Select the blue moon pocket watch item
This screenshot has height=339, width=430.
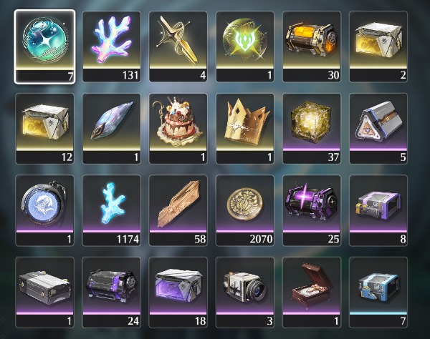[x=44, y=210]
